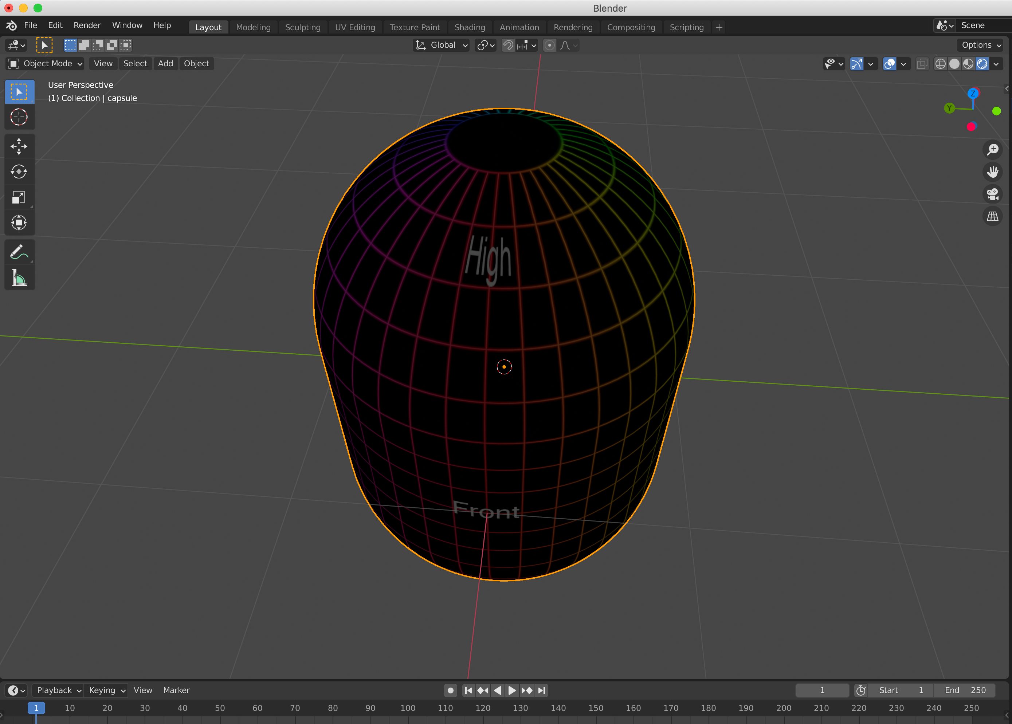Select the Measure ruler tool
The image size is (1012, 724).
pos(19,278)
